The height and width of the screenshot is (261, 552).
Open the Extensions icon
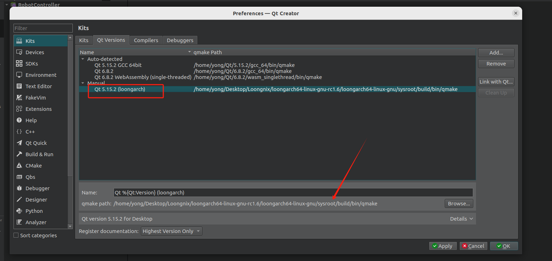pos(19,109)
